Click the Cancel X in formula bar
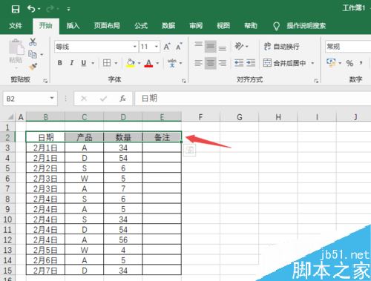Image resolution: width=371 pixels, height=281 pixels. [84, 99]
